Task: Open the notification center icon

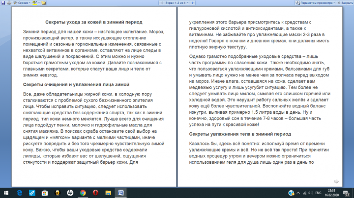Action: [346, 193]
